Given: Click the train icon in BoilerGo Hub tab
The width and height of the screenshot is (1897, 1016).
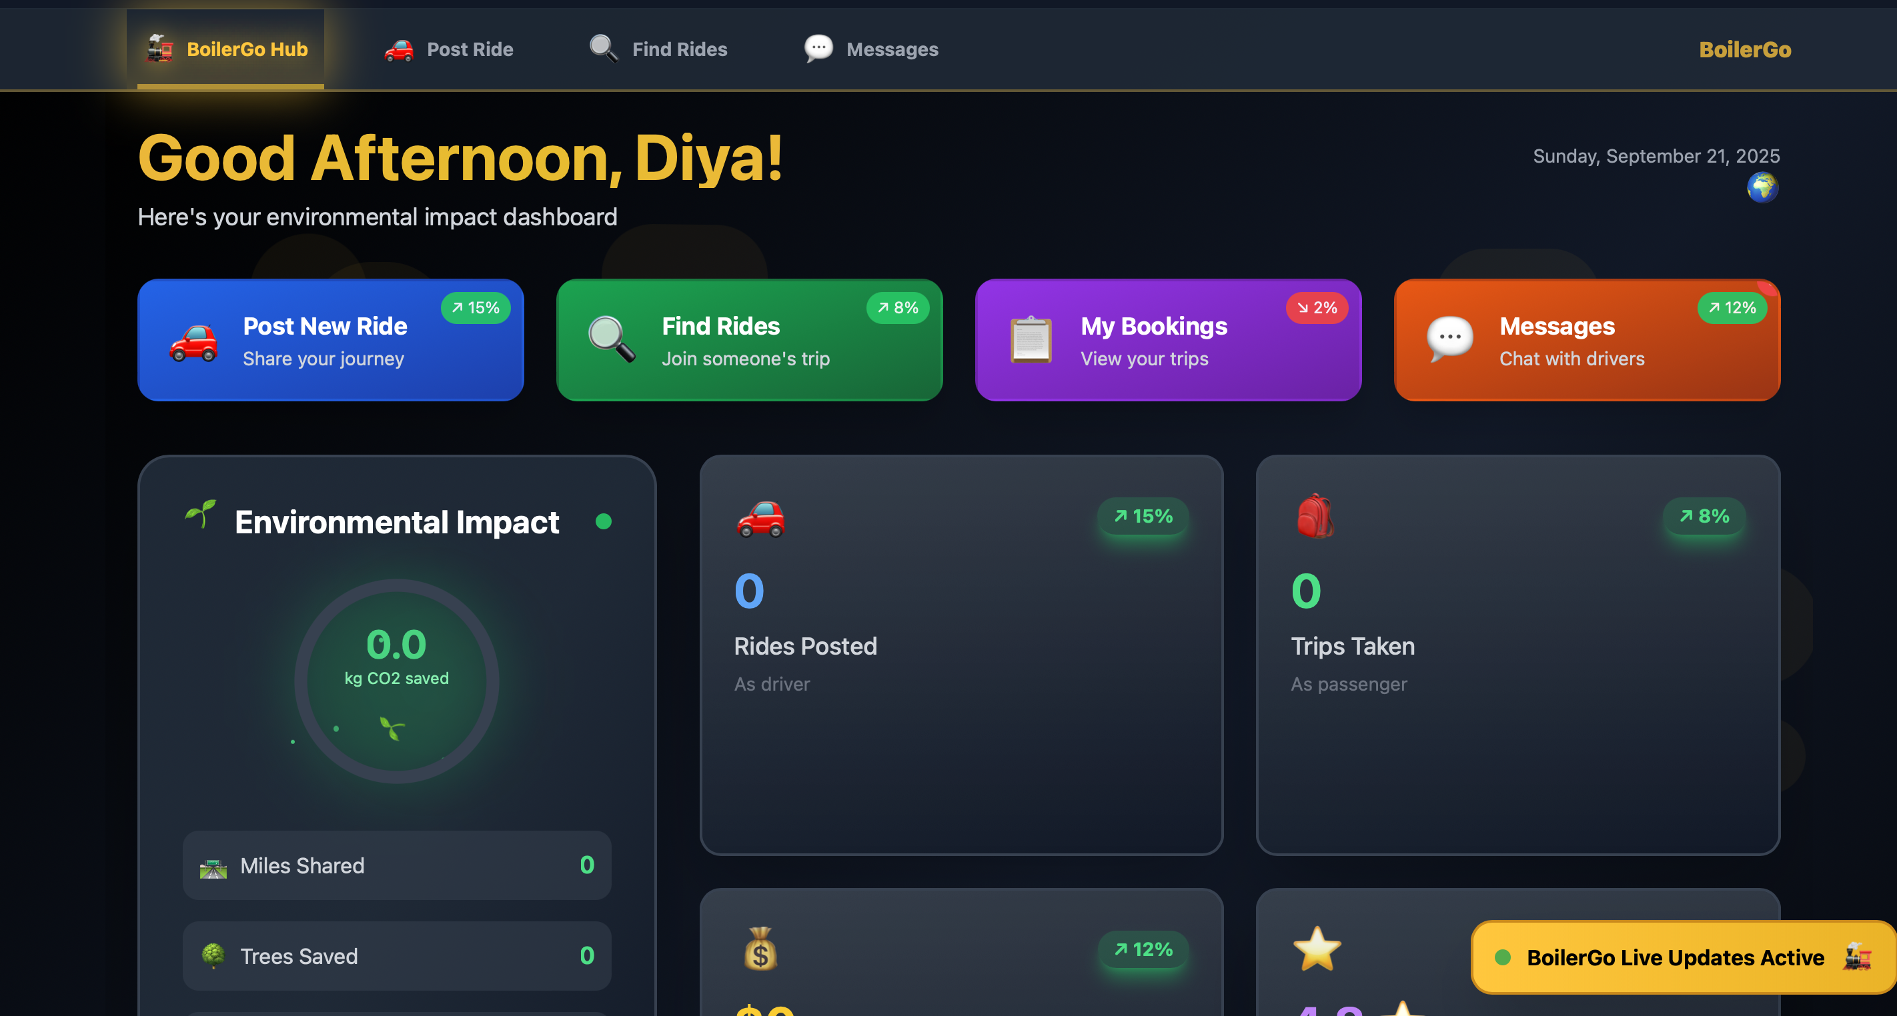Looking at the screenshot, I should pos(159,49).
